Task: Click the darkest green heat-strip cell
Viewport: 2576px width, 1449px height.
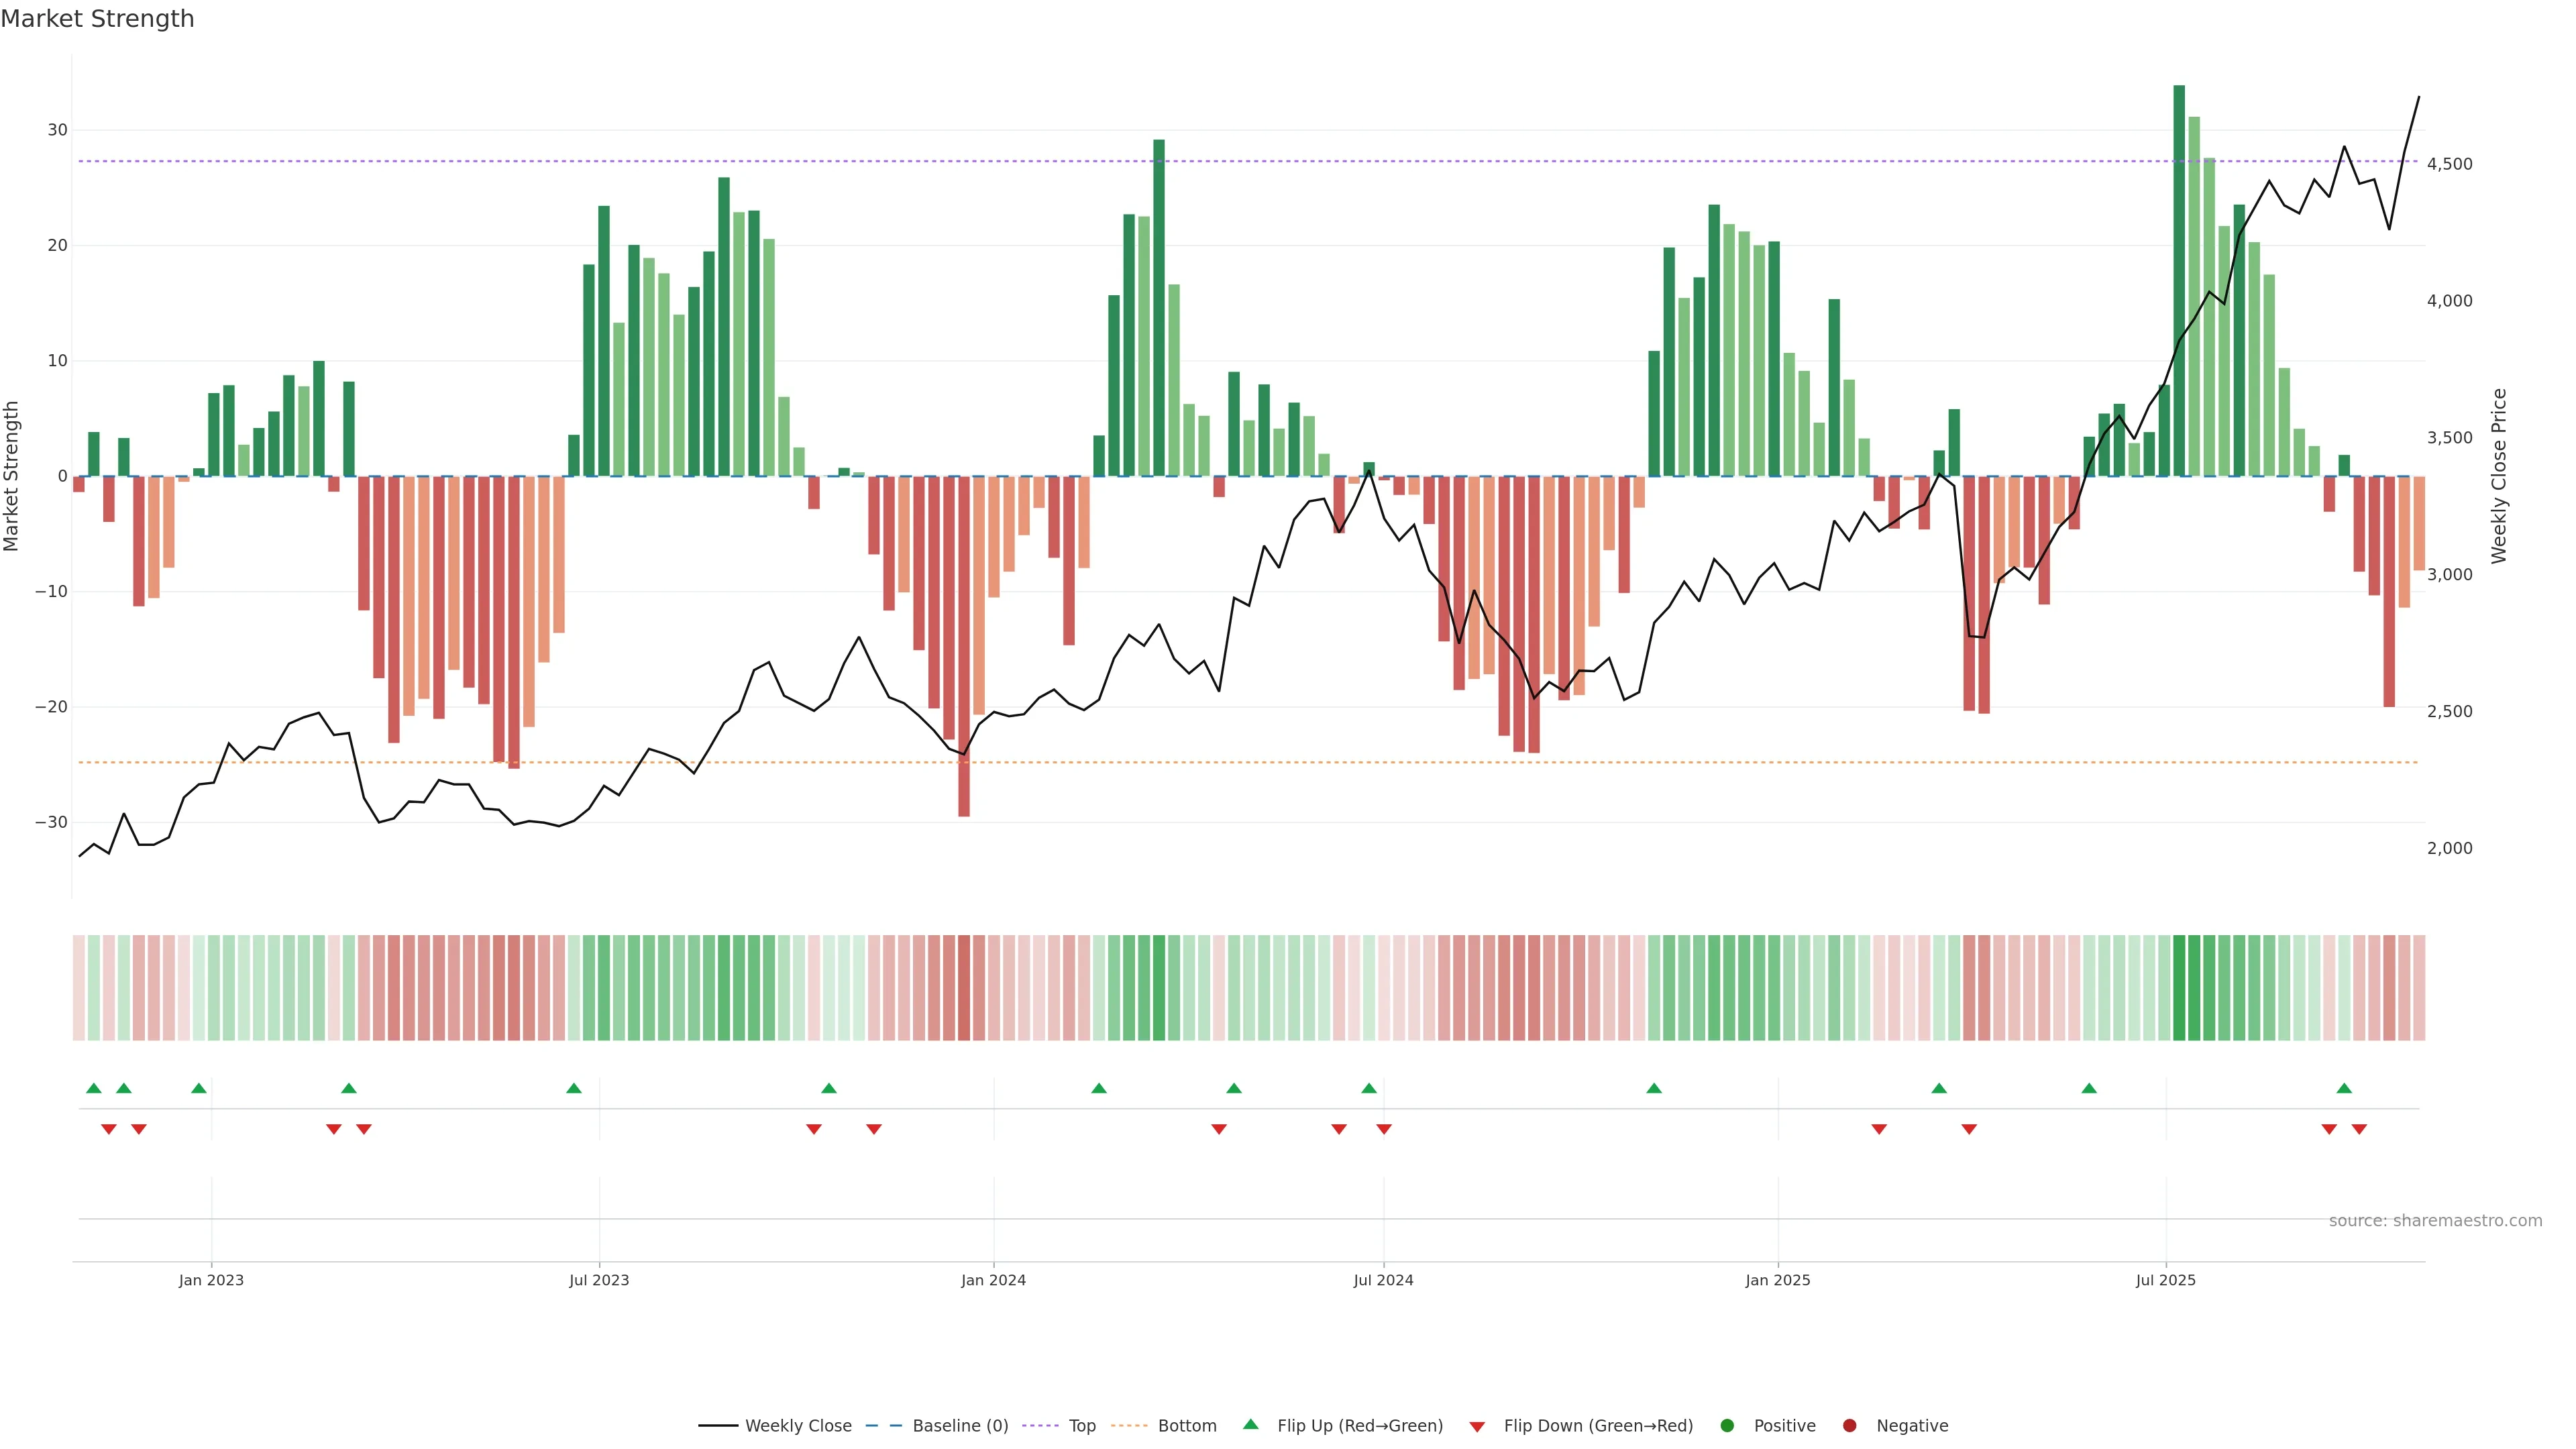Action: pos(2179,988)
